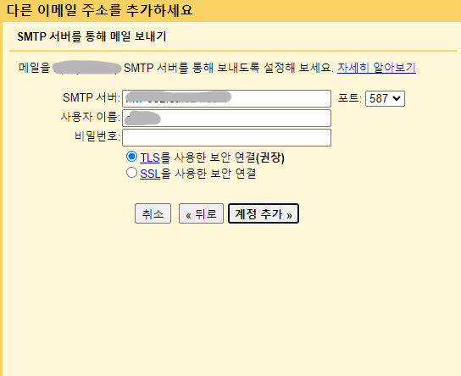
Task: Open the 자세히 알아보기 link
Action: pyautogui.click(x=376, y=68)
